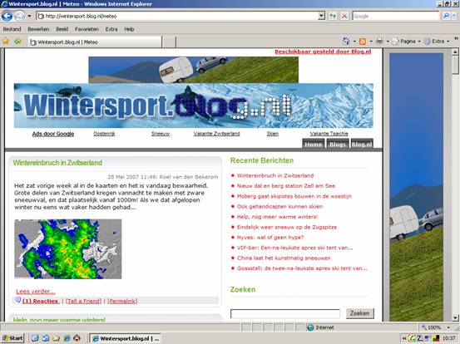Viewport: 460px width, 344px height.
Task: Follow the 'Ads door Google' link
Action: (53, 134)
